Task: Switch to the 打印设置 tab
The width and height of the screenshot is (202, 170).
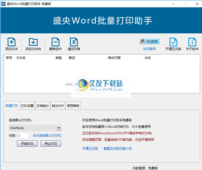Action: pyautogui.click(x=27, y=106)
